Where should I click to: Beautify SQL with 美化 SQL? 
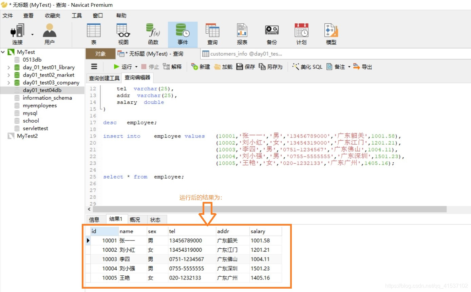(x=307, y=67)
